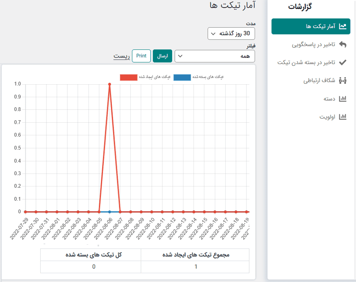Viewport: 356px width, 282px height.
Task: Click the chart icon beside آمار تیکت ها
Action: [x=342, y=26]
